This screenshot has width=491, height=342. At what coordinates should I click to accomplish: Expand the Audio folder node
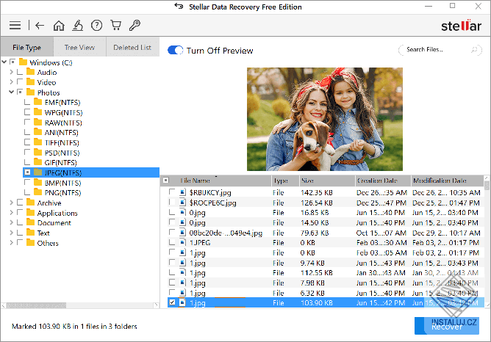coord(12,72)
